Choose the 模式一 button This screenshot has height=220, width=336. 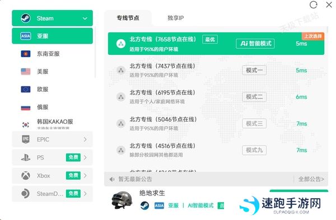coord(254,71)
